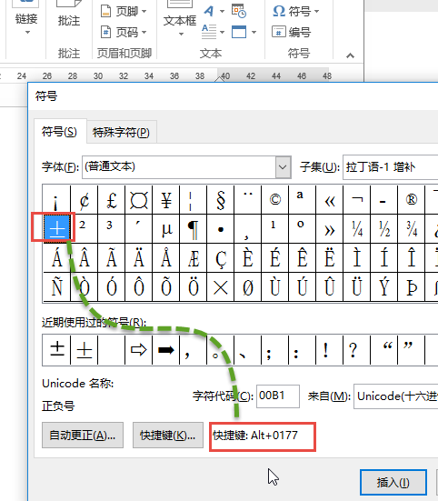Open the 来自 Unicode source dropdown
Image resolution: width=438 pixels, height=501 pixels.
pos(396,396)
